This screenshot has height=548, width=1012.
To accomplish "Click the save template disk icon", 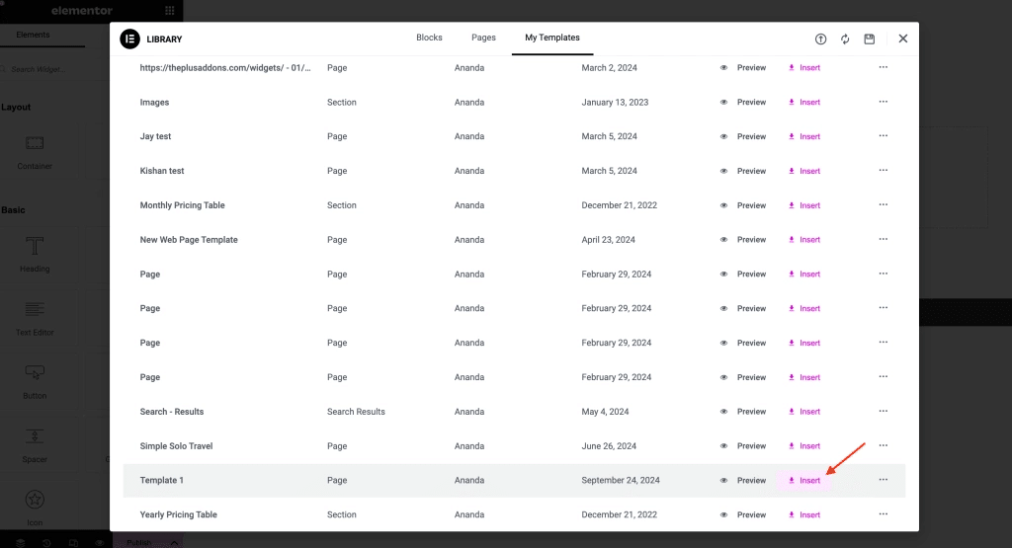I will [x=870, y=39].
